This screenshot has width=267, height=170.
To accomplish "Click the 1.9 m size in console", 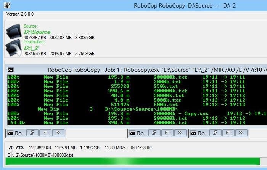I will [x=122, y=82].
